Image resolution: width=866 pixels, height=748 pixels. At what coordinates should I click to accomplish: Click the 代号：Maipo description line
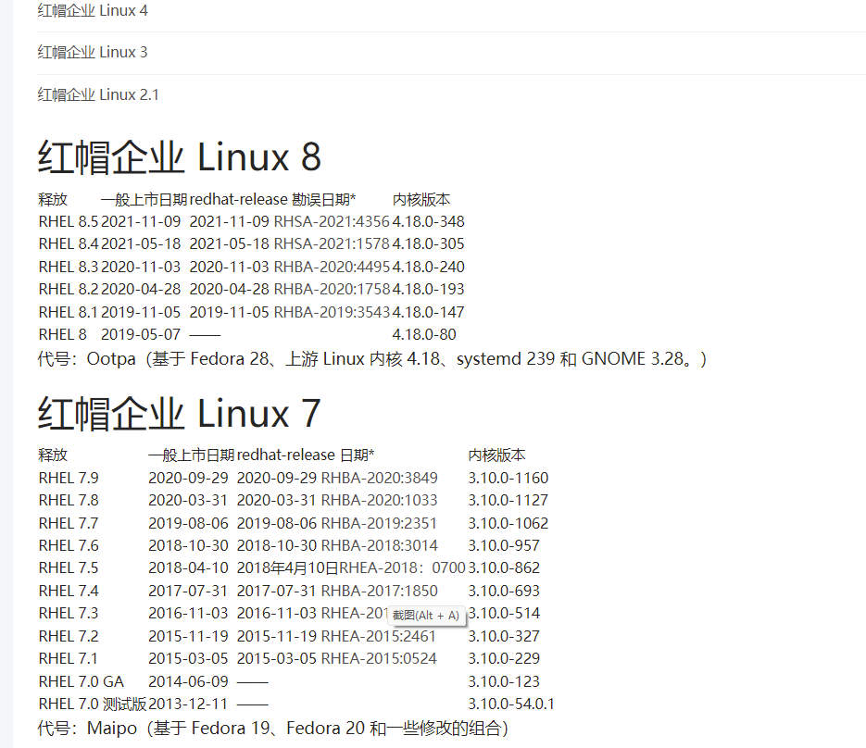click(273, 729)
